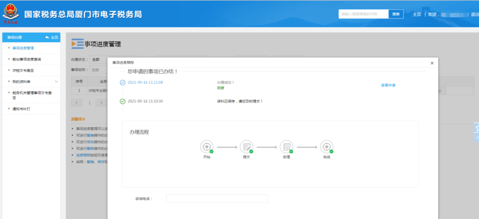Click the 开始 step icon in 办理流程
Image resolution: width=479 pixels, height=219 pixels.
207,147
